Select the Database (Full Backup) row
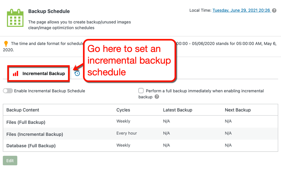Screen dimensions: 281x171 [140, 145]
